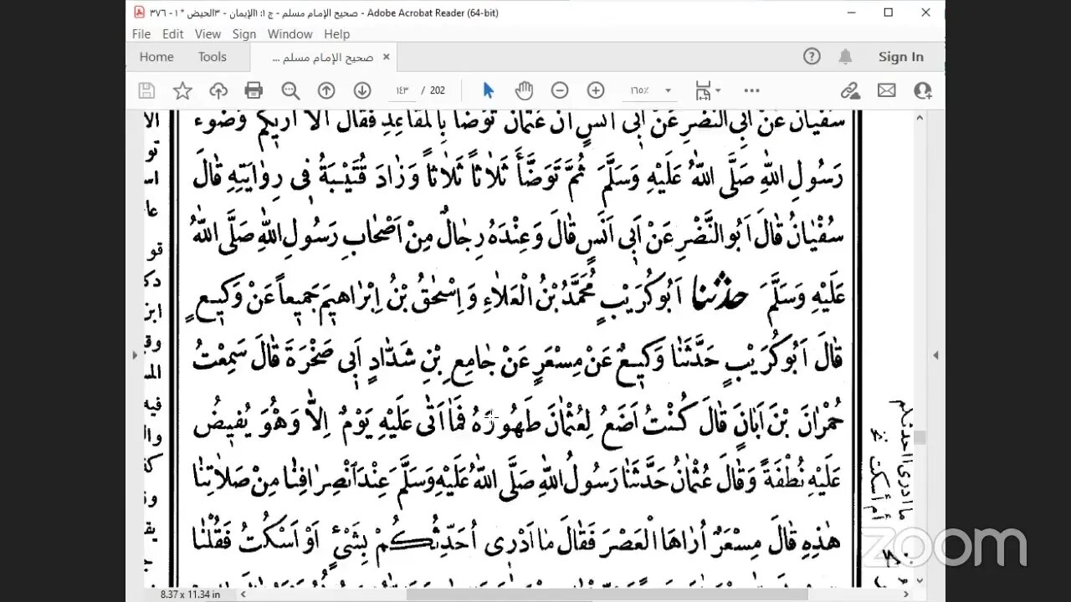Viewport: 1071px width, 602px height.
Task: Click the share with others icon
Action: click(923, 90)
